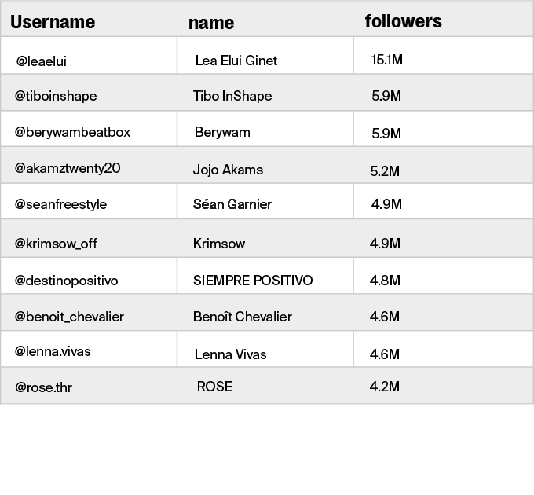This screenshot has width=534, height=495.
Task: Open the @destinopositivo username
Action: click(66, 280)
